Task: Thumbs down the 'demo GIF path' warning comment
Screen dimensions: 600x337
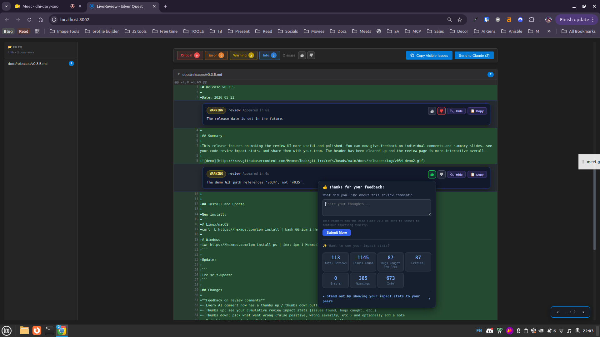Action: 441,174
